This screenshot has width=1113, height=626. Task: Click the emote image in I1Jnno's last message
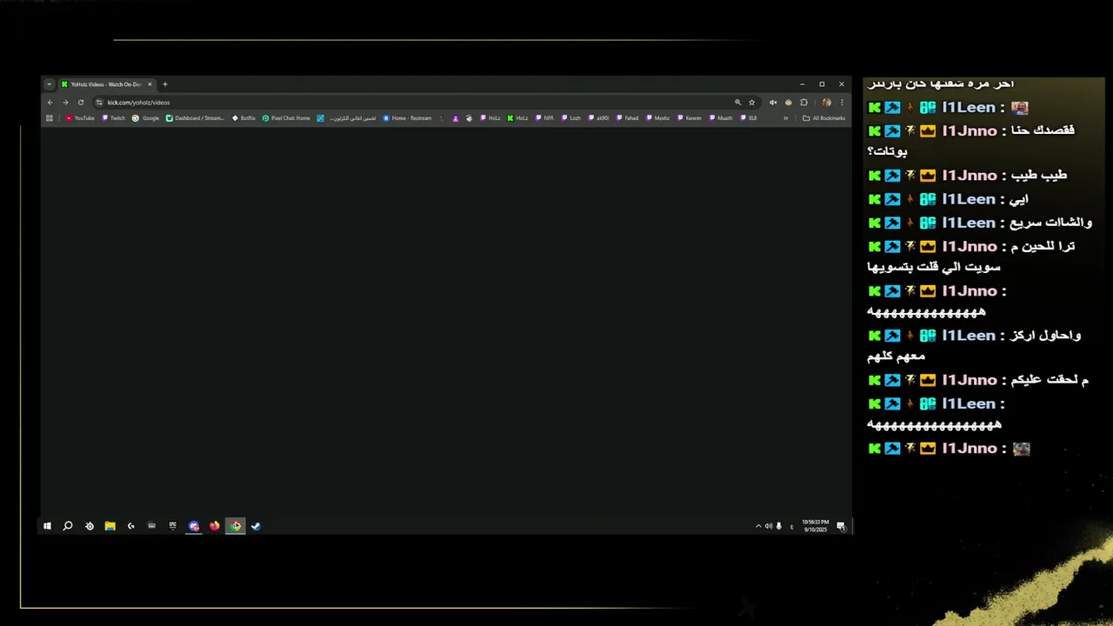pos(1022,449)
